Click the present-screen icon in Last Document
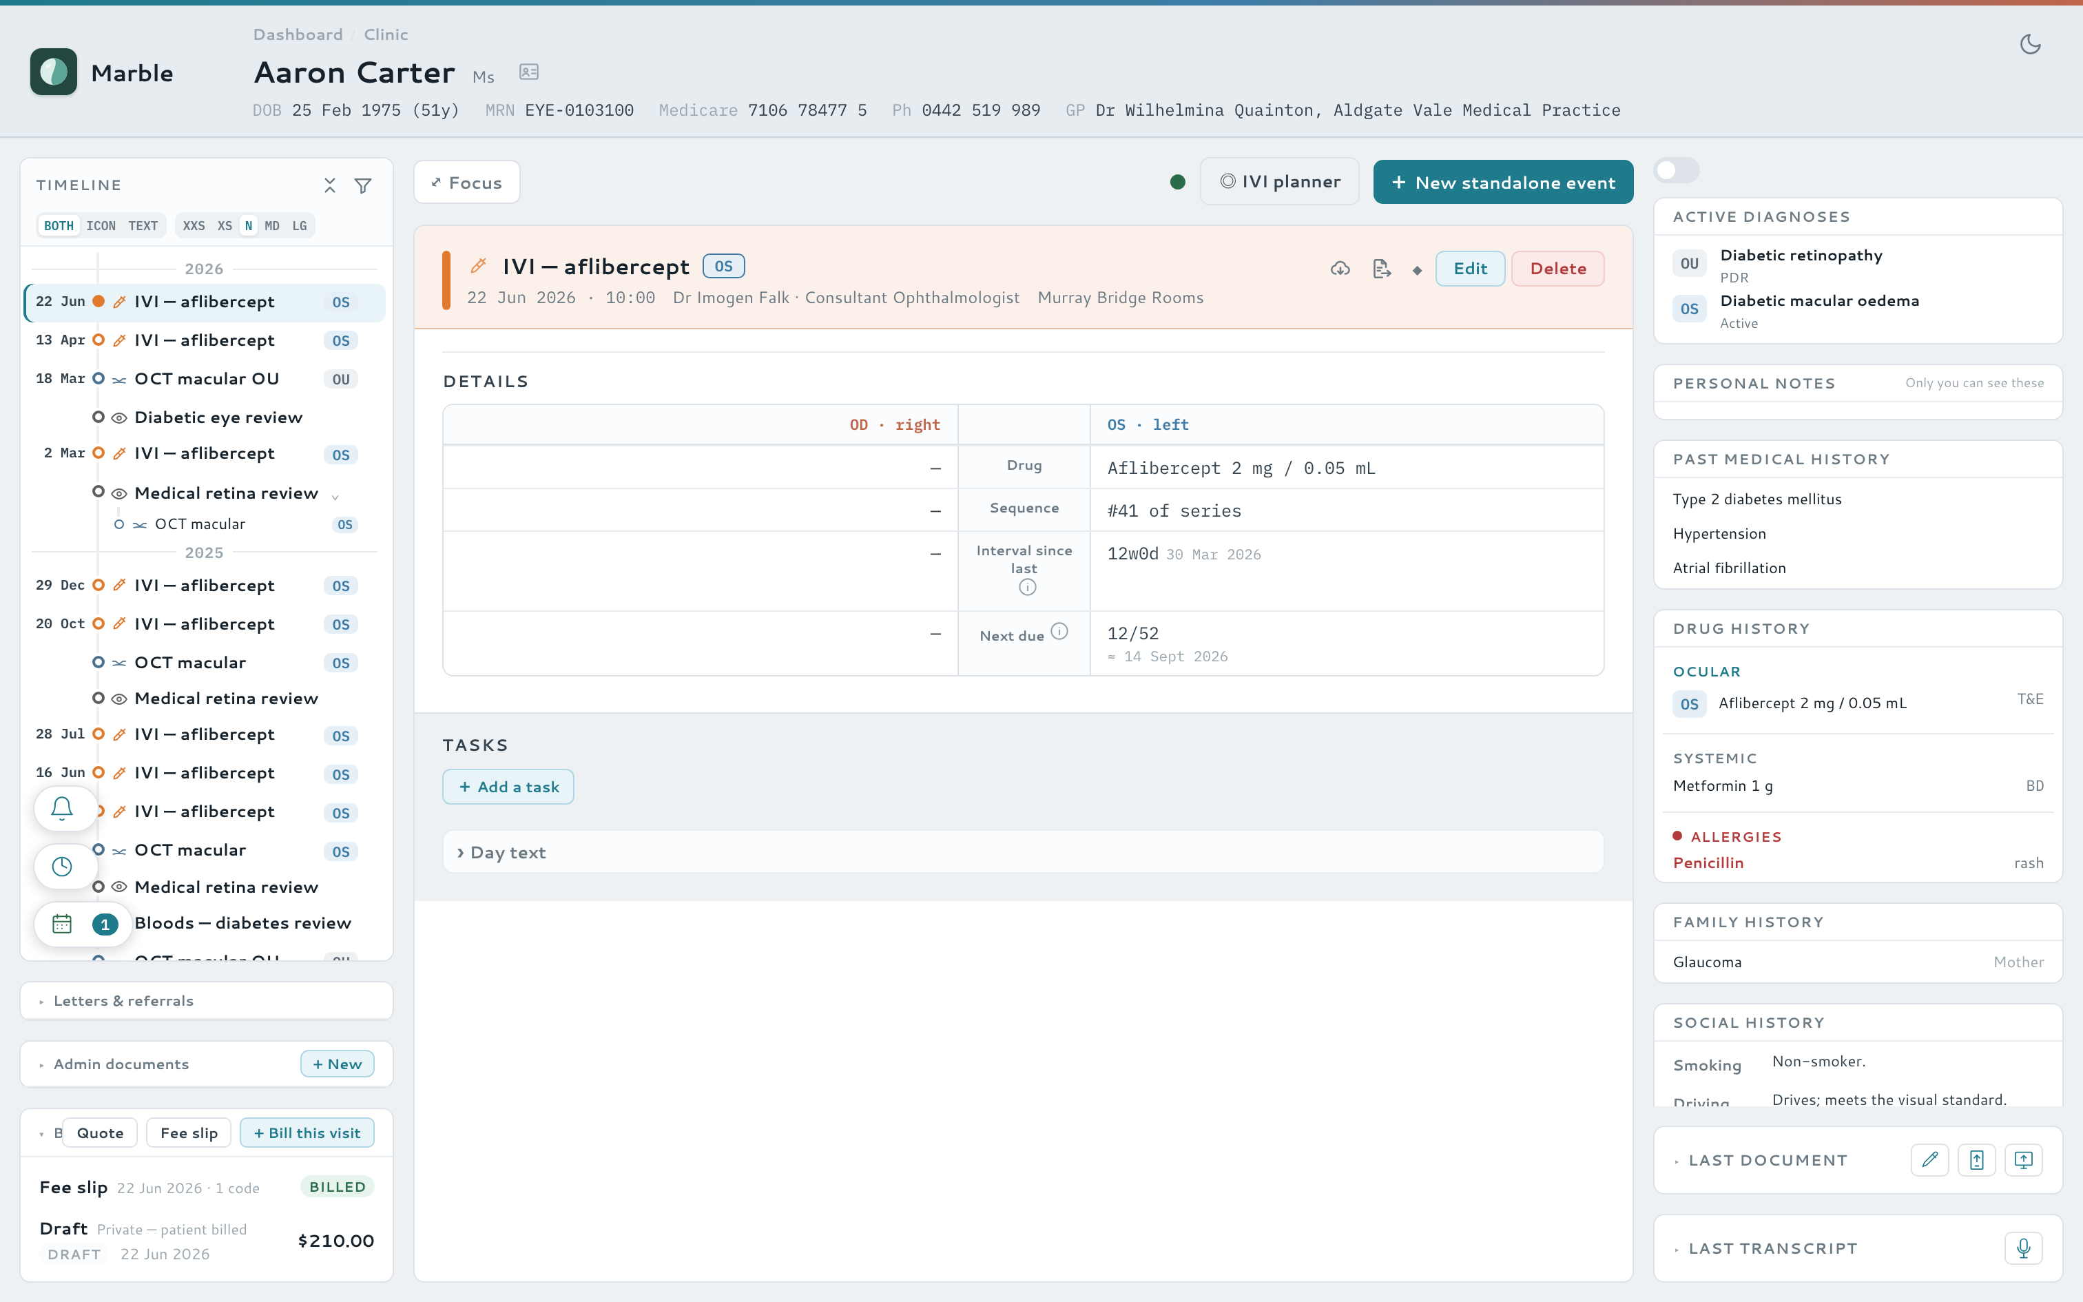Image resolution: width=2083 pixels, height=1302 pixels. click(x=2024, y=1160)
